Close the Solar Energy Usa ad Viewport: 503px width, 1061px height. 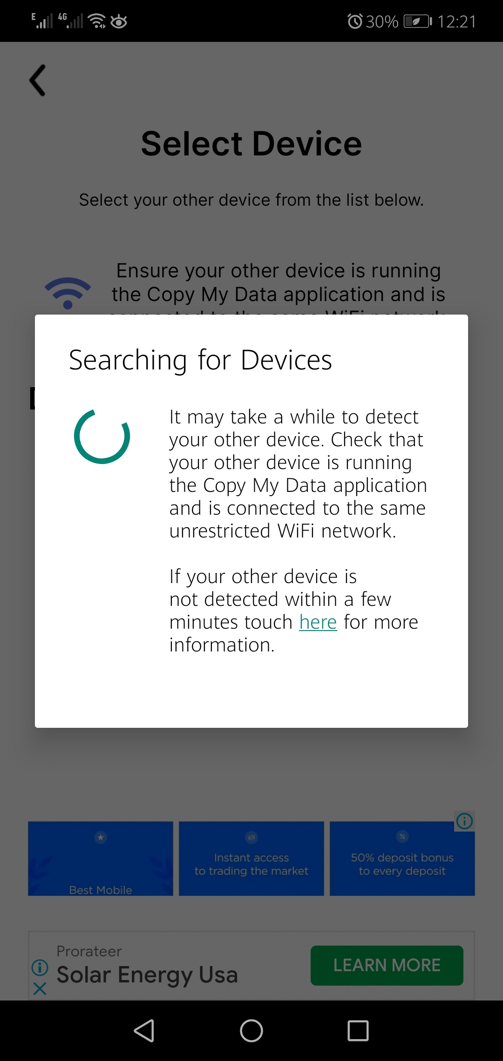[x=40, y=988]
